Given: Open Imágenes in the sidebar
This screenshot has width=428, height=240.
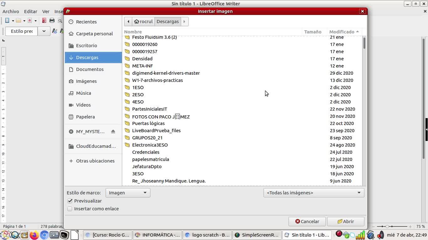Looking at the screenshot, I should (93, 81).
